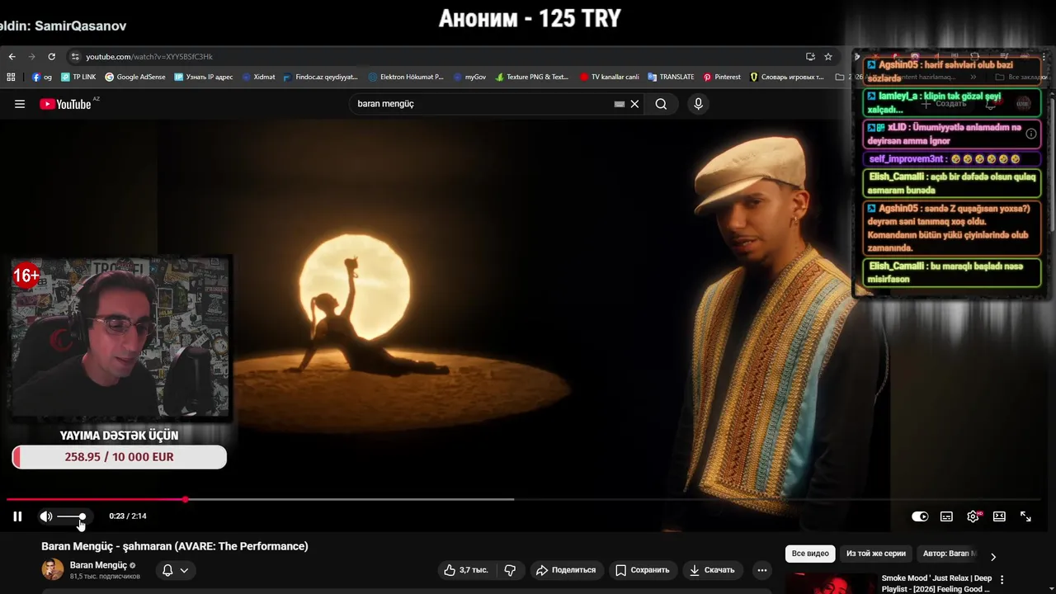The width and height of the screenshot is (1056, 594).
Task: Show next chips with right chevron
Action: [993, 556]
